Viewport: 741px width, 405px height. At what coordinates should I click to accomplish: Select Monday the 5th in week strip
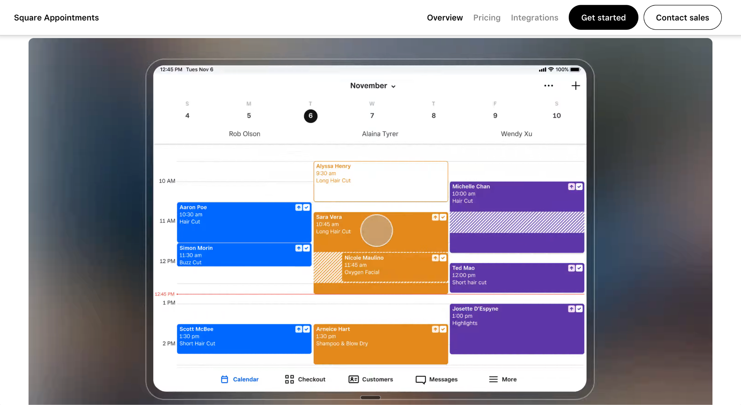coord(249,116)
